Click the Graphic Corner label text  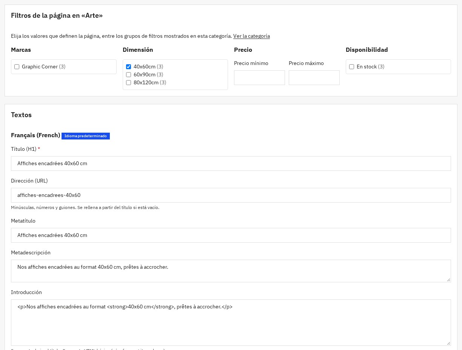point(40,67)
